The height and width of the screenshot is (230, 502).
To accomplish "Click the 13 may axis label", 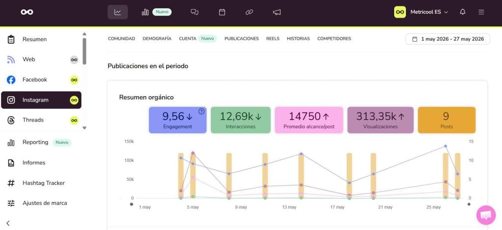I will pyautogui.click(x=289, y=207).
